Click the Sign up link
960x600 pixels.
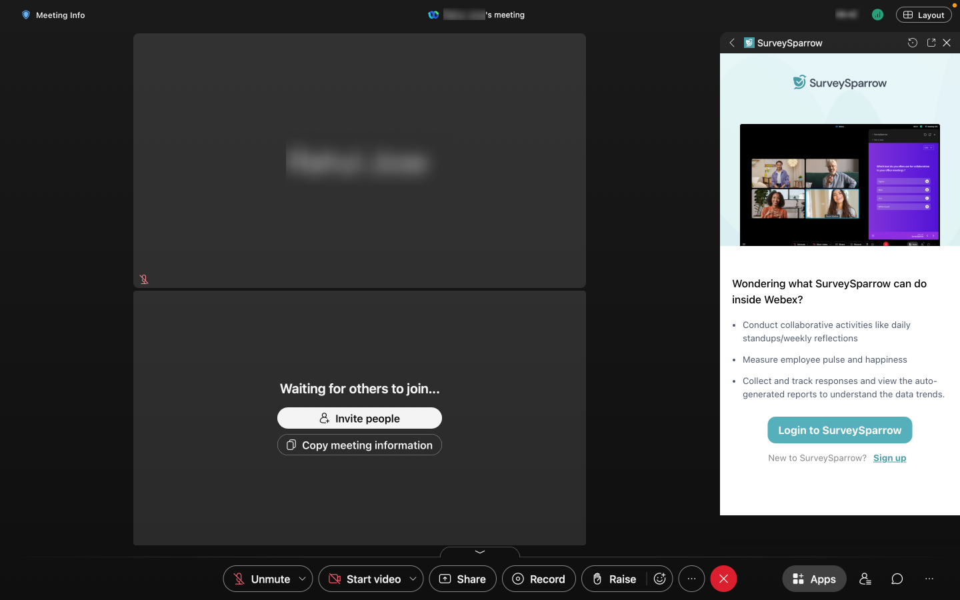(x=889, y=458)
